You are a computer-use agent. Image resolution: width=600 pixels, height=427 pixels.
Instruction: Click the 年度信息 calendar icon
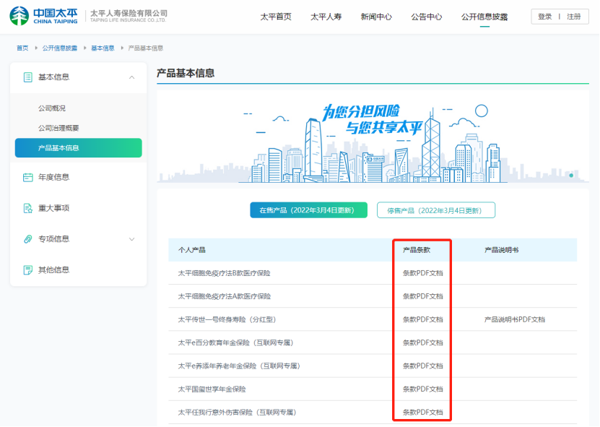[28, 177]
